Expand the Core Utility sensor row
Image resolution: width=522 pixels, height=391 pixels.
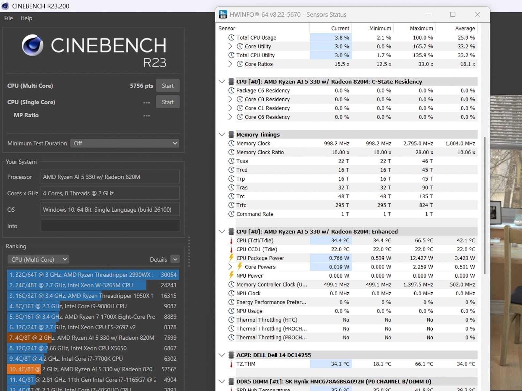(x=230, y=46)
